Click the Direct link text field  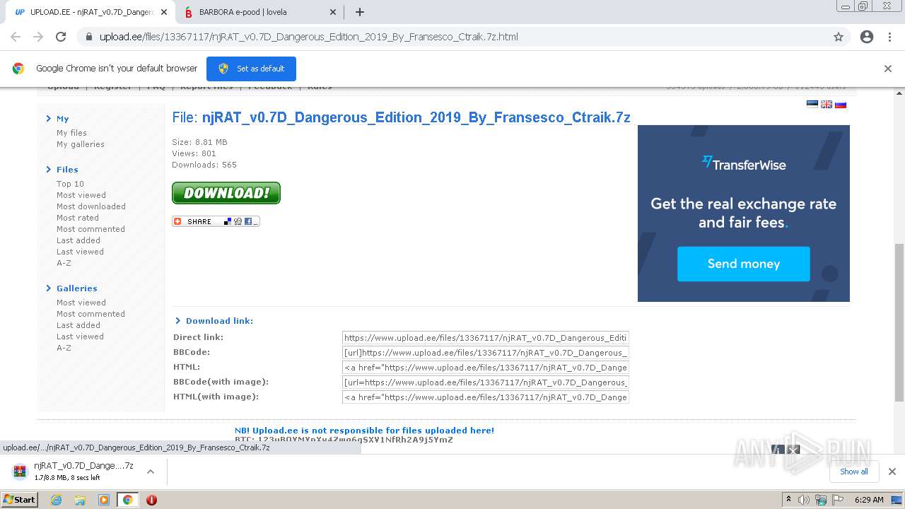(x=486, y=338)
